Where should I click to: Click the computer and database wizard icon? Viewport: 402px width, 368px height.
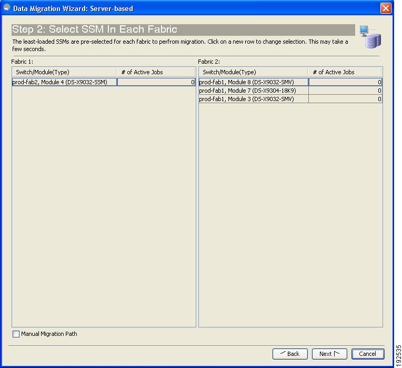click(370, 37)
